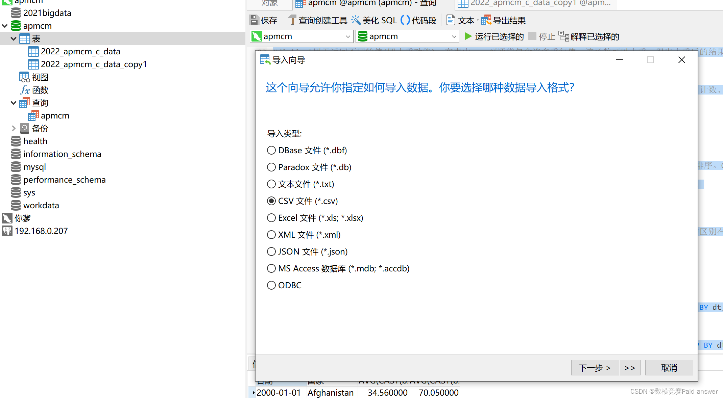Open the apmcm connection dropdown
The width and height of the screenshot is (723, 398).
click(348, 36)
